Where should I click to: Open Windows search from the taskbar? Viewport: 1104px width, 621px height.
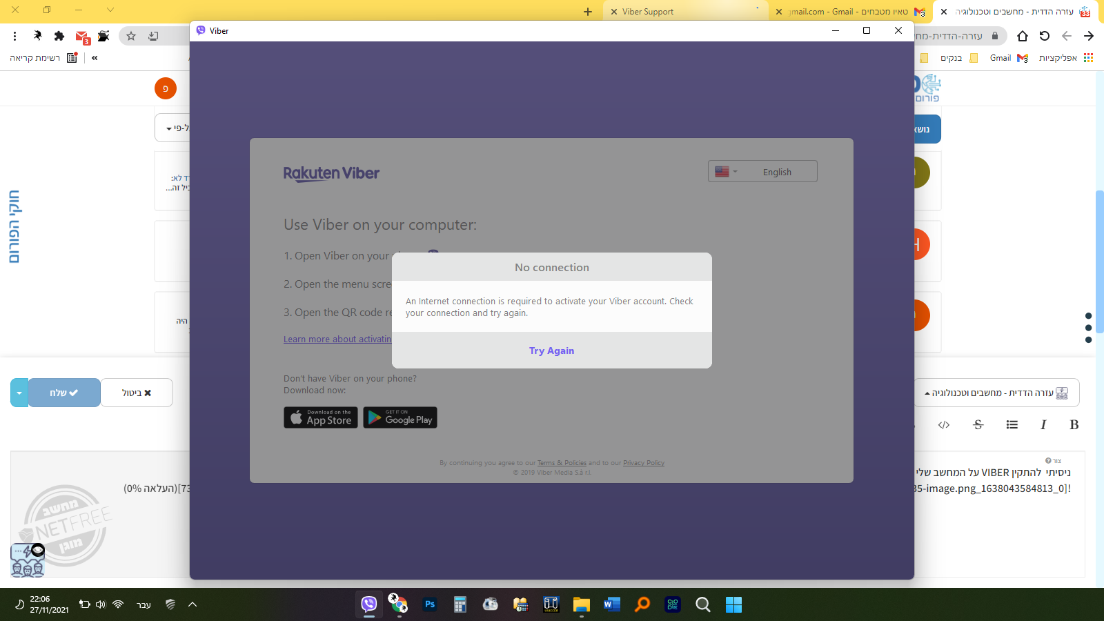tap(703, 604)
